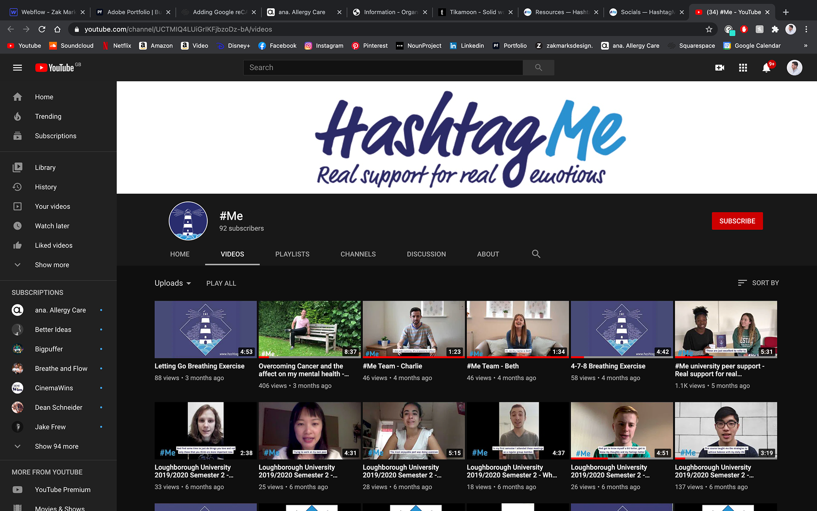Viewport: 817px width, 511px height.
Task: Bookmark this page with the star icon
Action: (709, 29)
